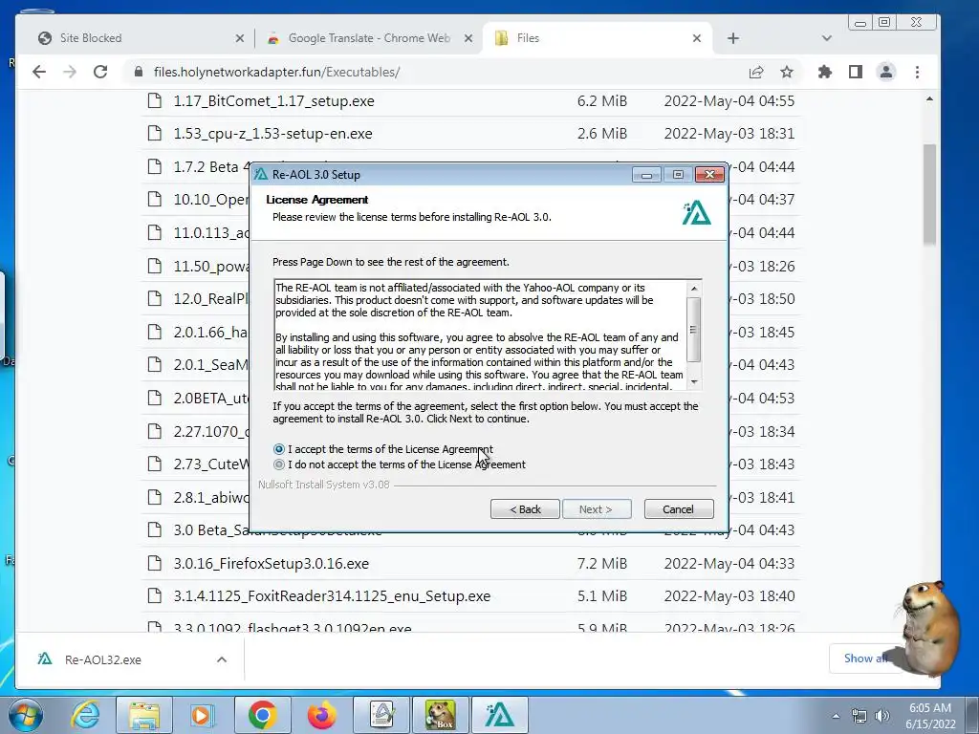Launch Firefox from the taskbar

click(x=321, y=715)
